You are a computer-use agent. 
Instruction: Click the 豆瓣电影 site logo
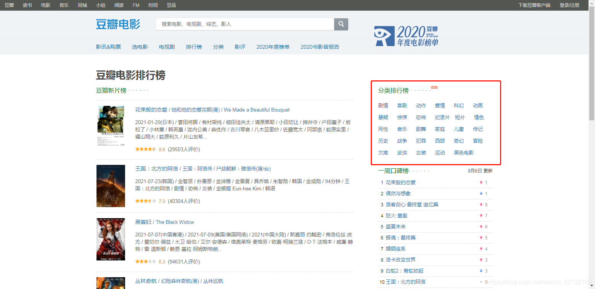(118, 24)
